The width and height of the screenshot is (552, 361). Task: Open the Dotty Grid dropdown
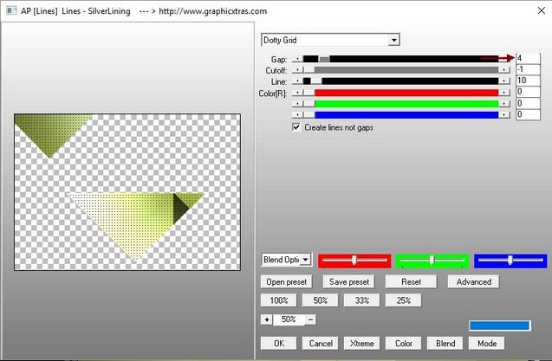coord(393,40)
